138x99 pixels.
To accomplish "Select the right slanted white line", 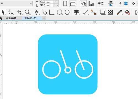I will [x=80, y=60].
